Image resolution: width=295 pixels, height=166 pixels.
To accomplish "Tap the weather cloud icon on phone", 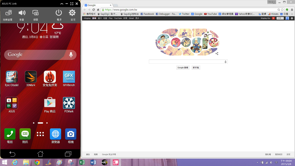I will tap(58, 26).
